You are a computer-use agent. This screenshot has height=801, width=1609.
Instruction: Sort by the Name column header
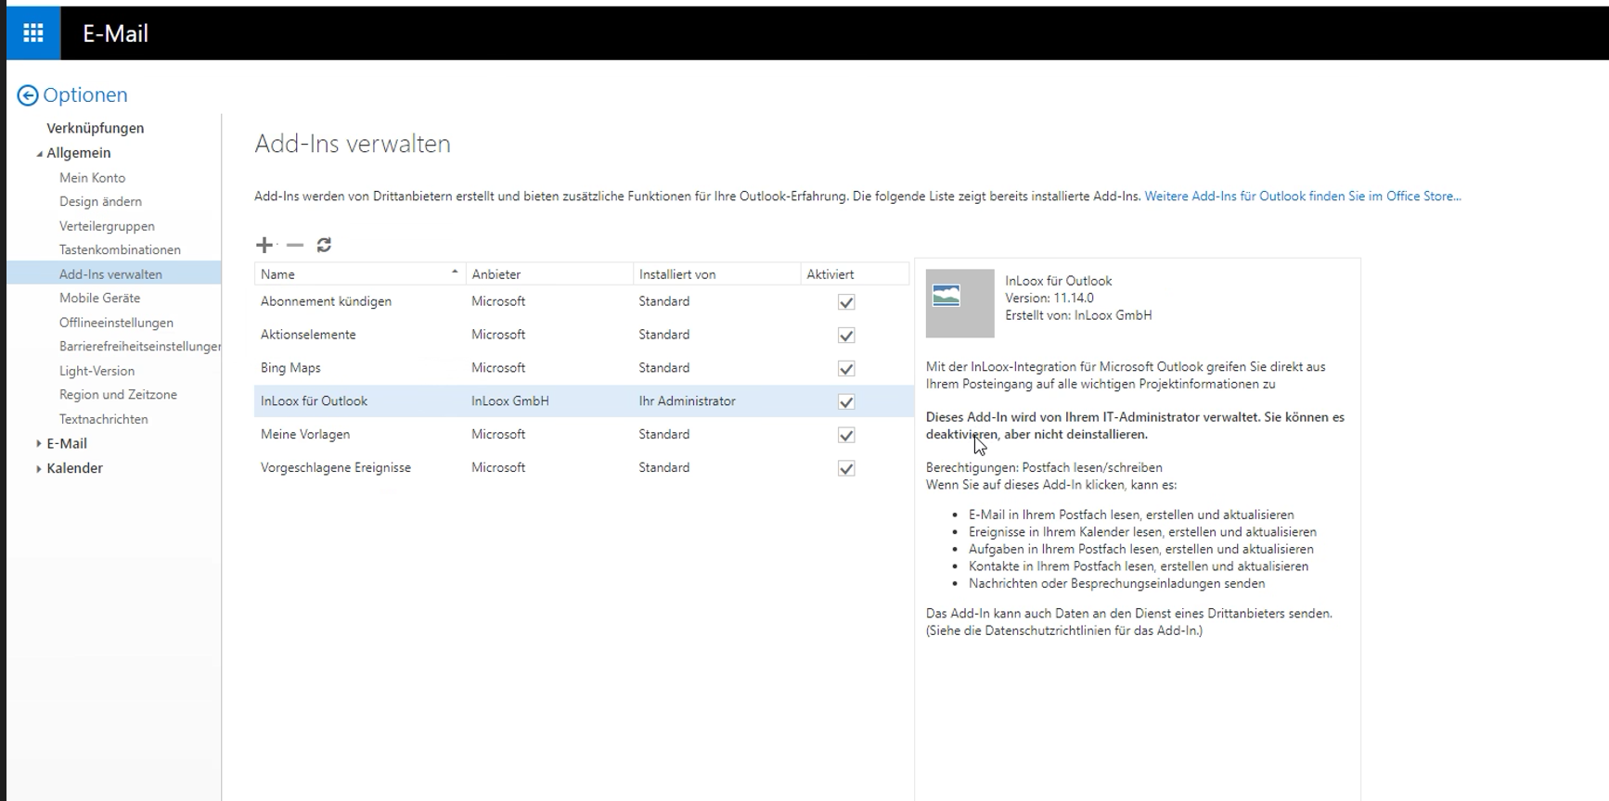[x=359, y=274]
